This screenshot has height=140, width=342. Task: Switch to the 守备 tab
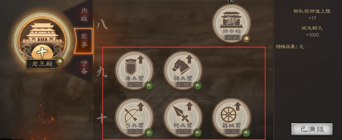coord(84,67)
